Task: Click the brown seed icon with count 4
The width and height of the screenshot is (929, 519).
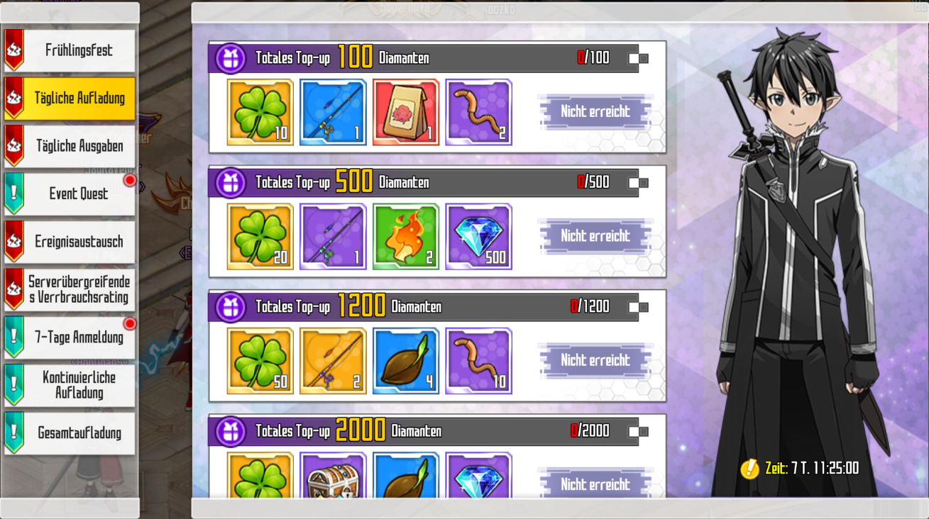Action: [406, 361]
